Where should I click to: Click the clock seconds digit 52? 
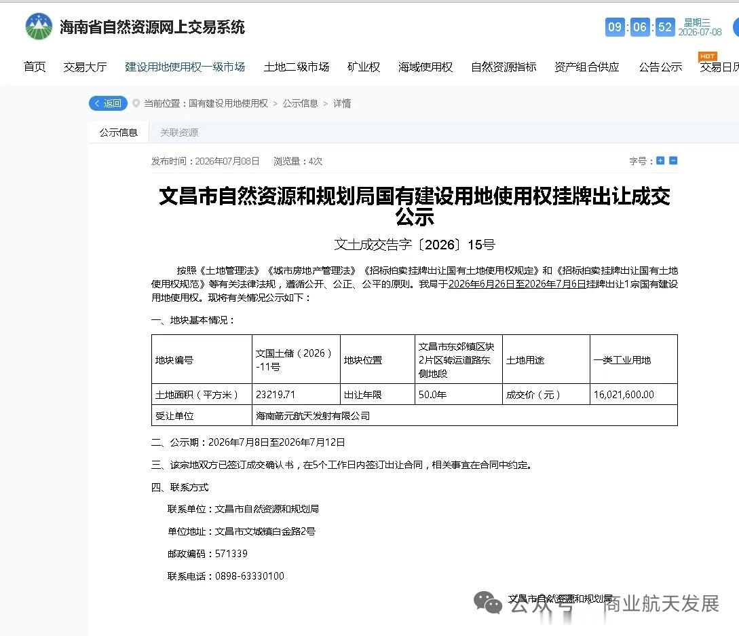tap(665, 27)
